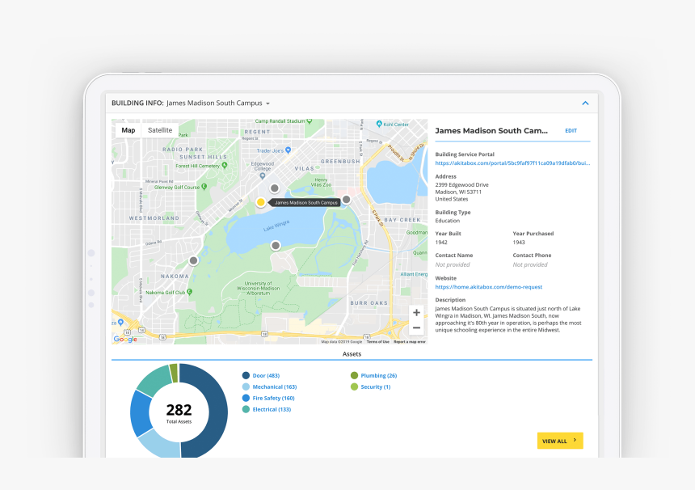Open the Door (483) asset category
Viewport: 695px width, 490px height.
tap(266, 376)
